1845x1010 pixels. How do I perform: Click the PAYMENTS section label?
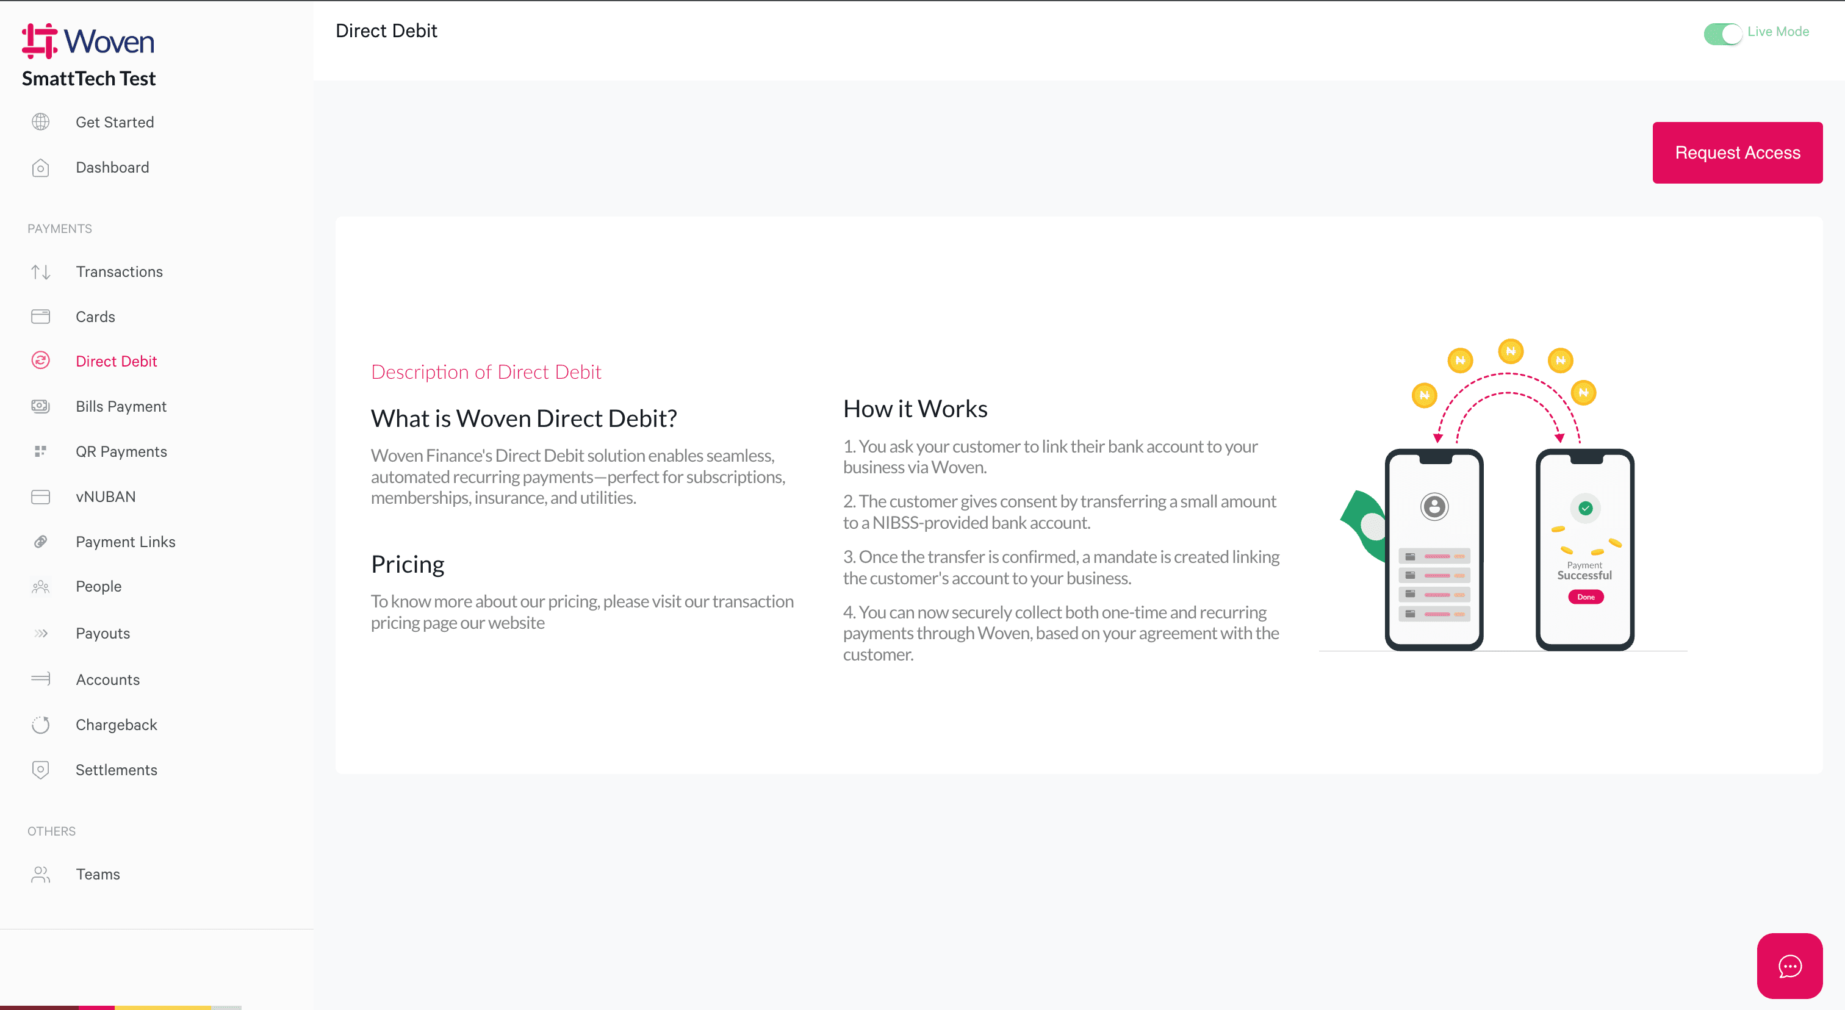click(x=59, y=229)
